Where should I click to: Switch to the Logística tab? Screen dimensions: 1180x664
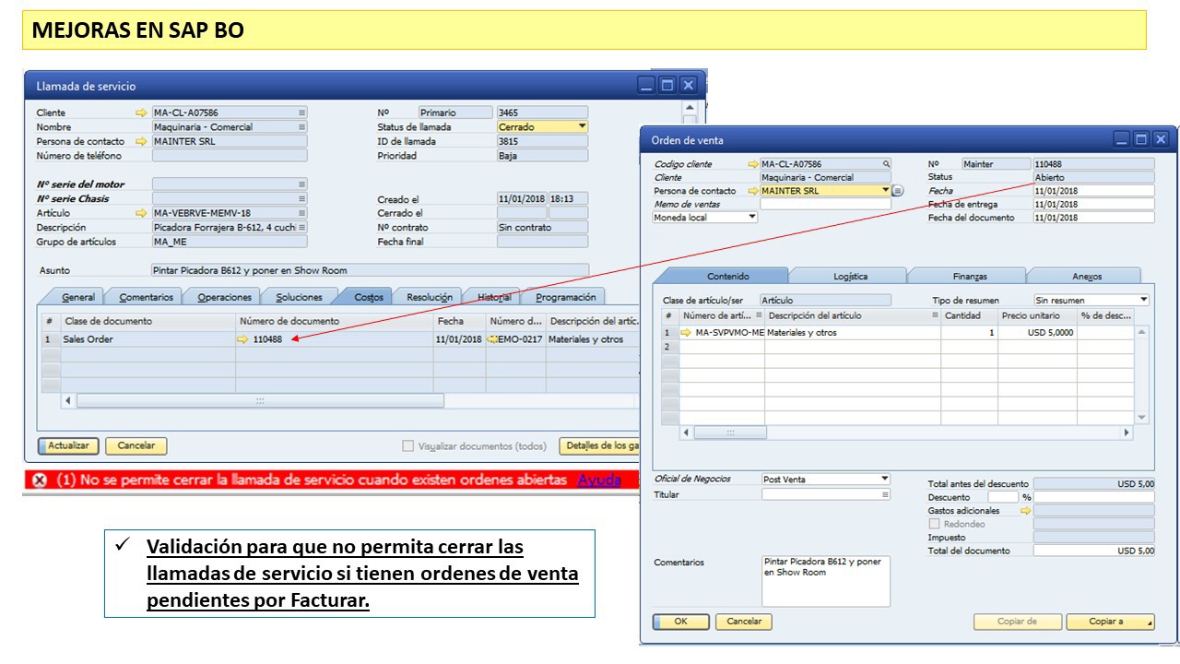pos(850,276)
